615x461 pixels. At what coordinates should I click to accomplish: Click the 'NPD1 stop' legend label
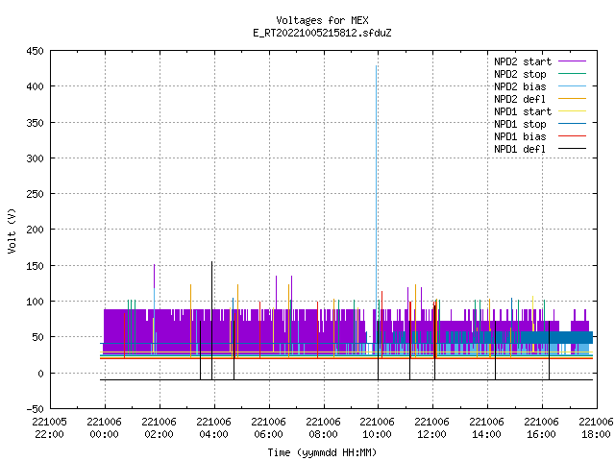pyautogui.click(x=520, y=124)
